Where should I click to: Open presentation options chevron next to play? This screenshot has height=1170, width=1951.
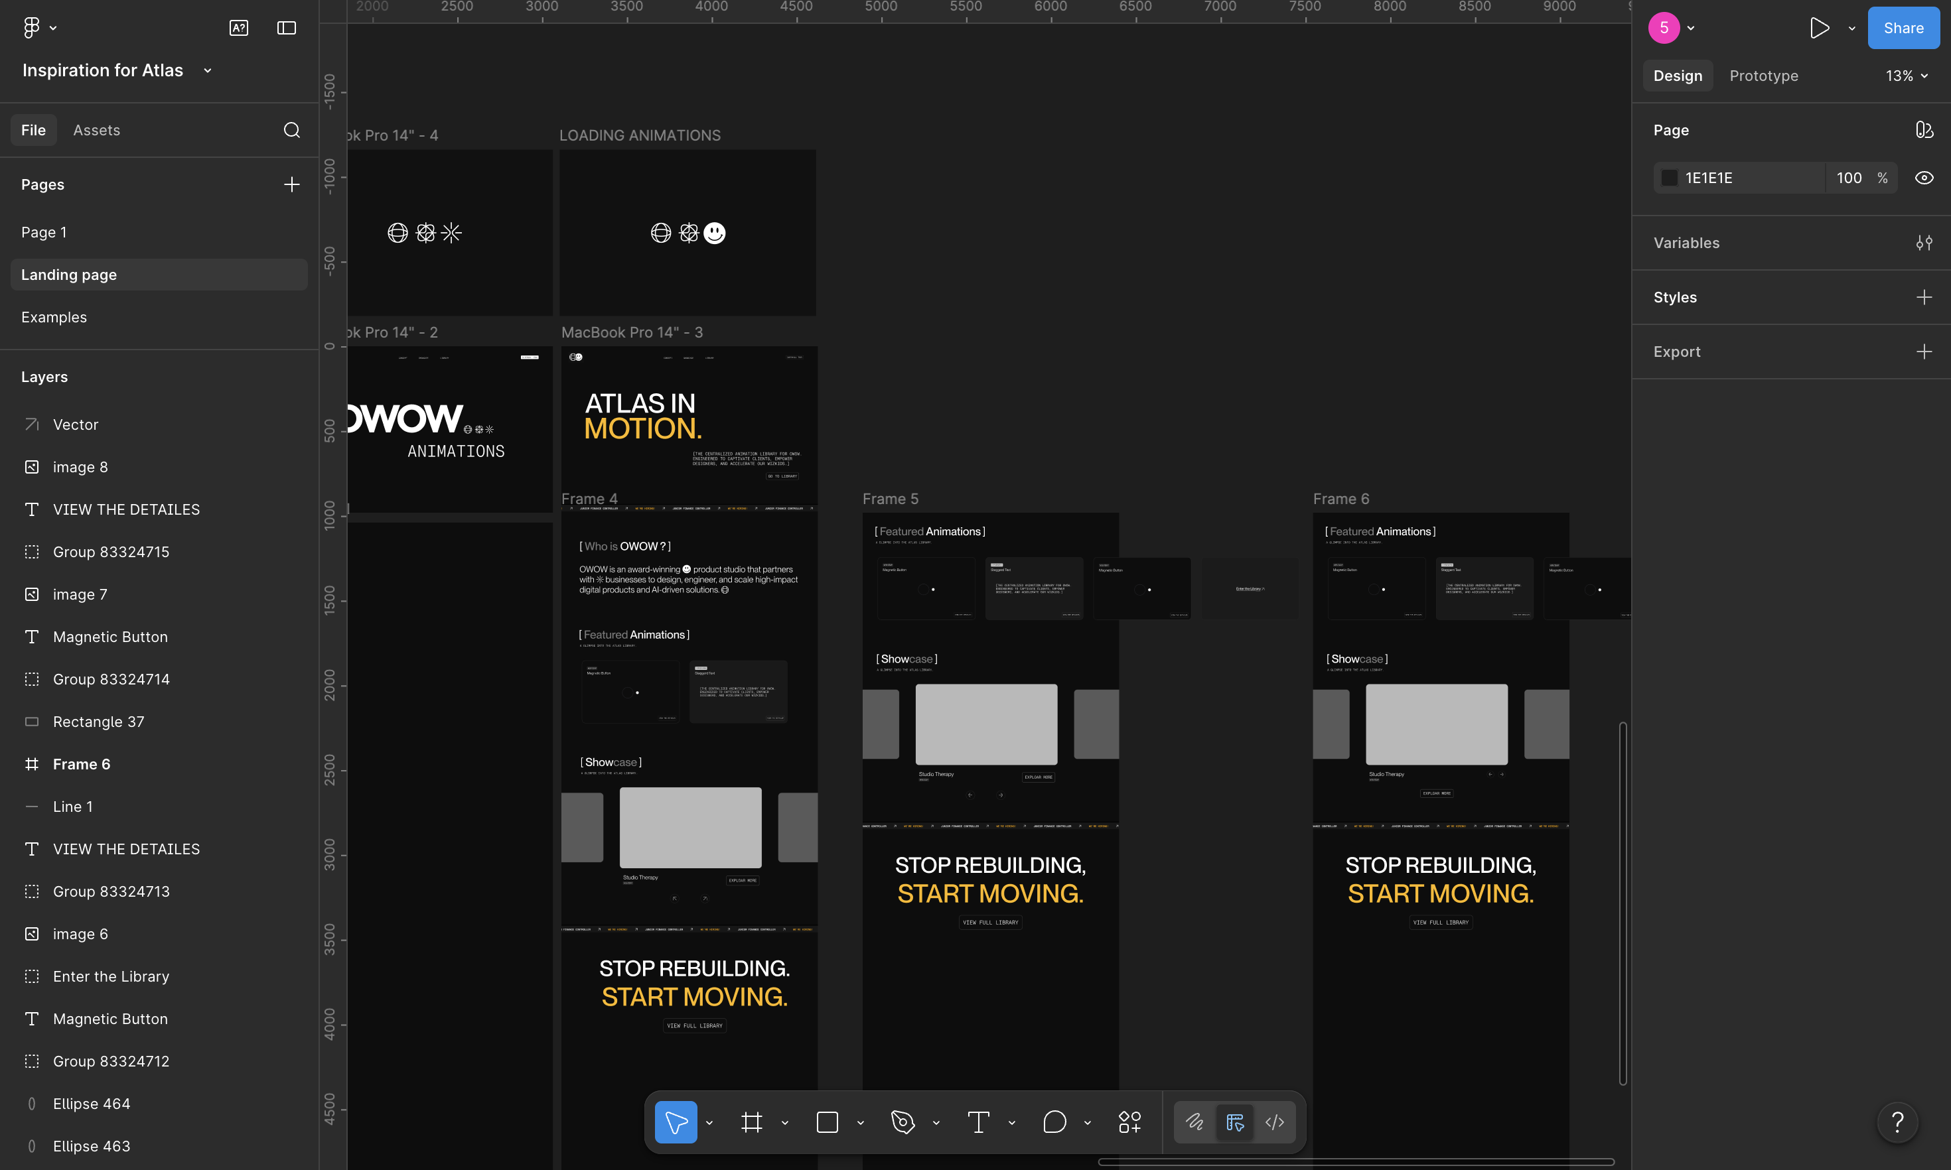point(1851,29)
